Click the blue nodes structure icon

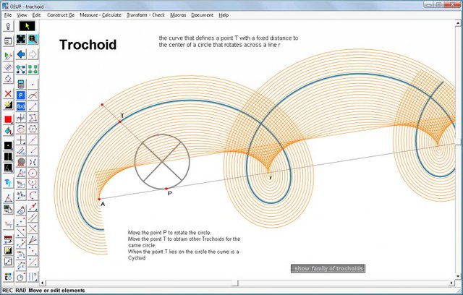click(x=21, y=69)
